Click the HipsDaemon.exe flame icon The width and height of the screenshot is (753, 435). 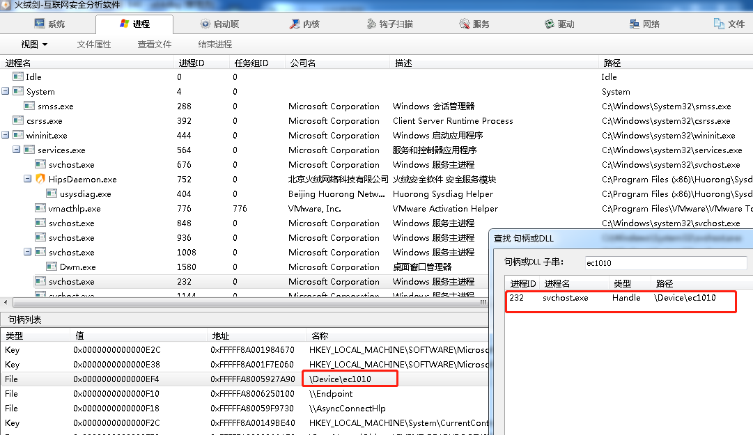40,180
